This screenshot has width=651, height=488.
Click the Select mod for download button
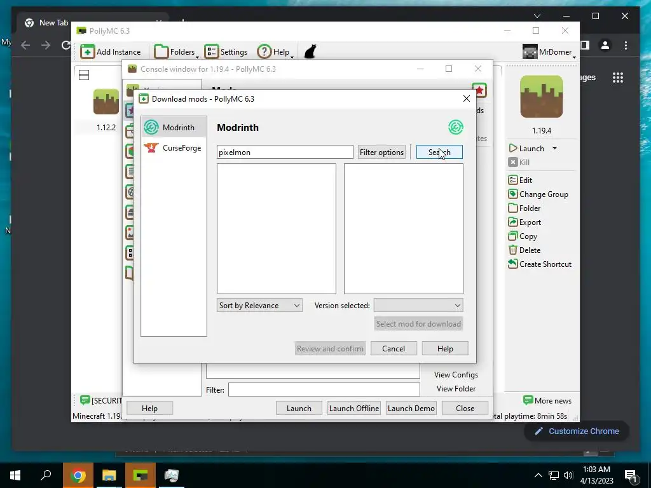point(418,323)
